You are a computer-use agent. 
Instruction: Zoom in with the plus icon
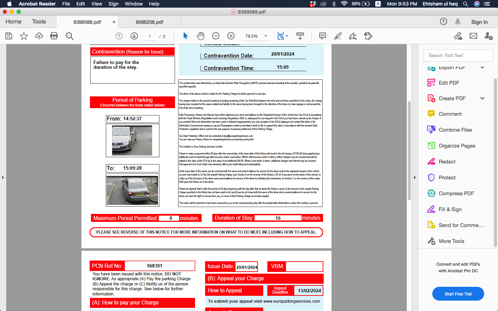tap(231, 36)
